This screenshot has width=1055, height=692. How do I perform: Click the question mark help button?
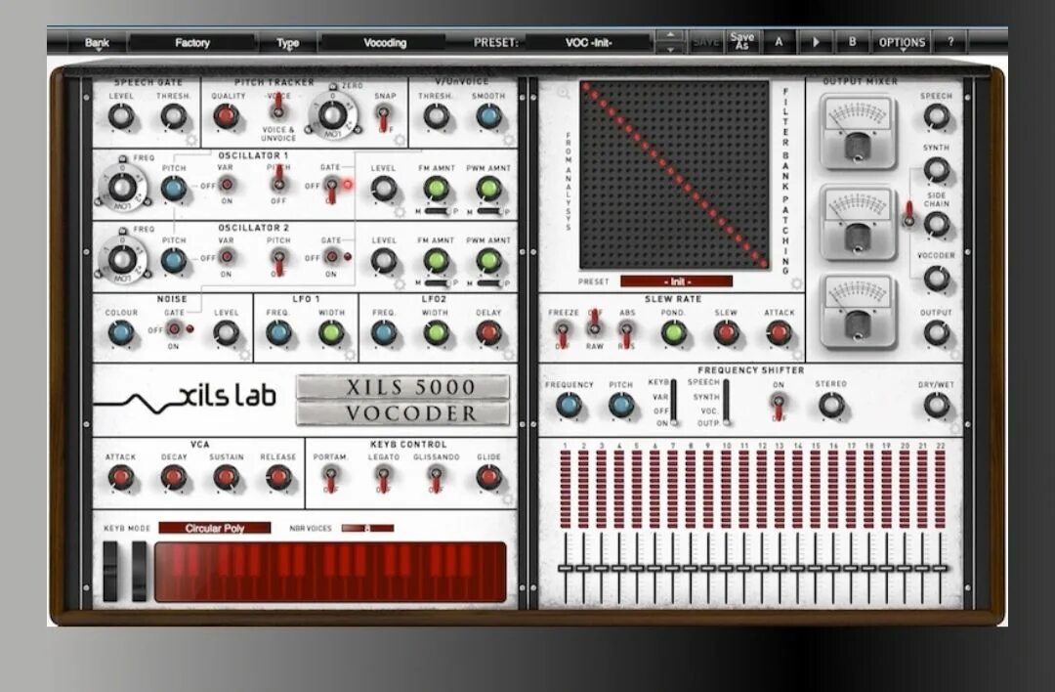pos(950,42)
